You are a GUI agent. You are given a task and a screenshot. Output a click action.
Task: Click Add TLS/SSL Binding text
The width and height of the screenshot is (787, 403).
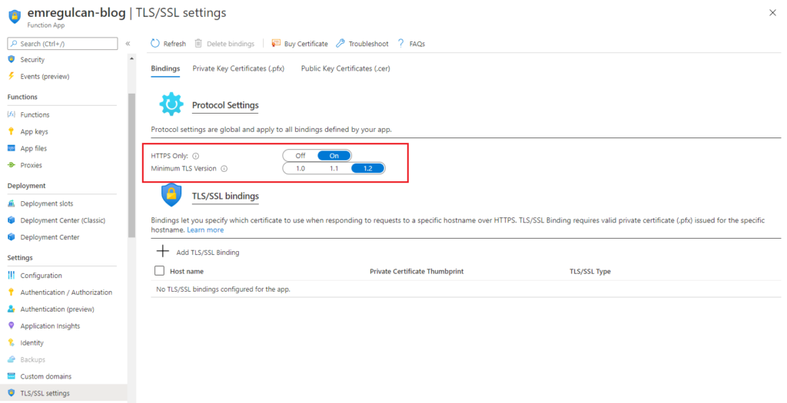[x=208, y=252]
